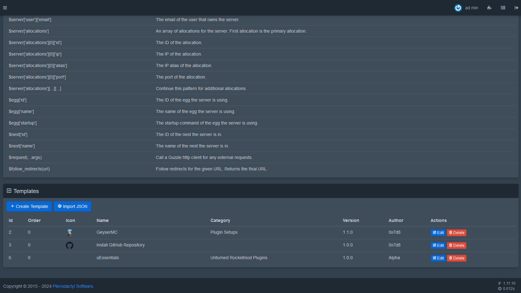521x293 pixels.
Task: Click the GeyserMC template icon
Action: [70, 232]
